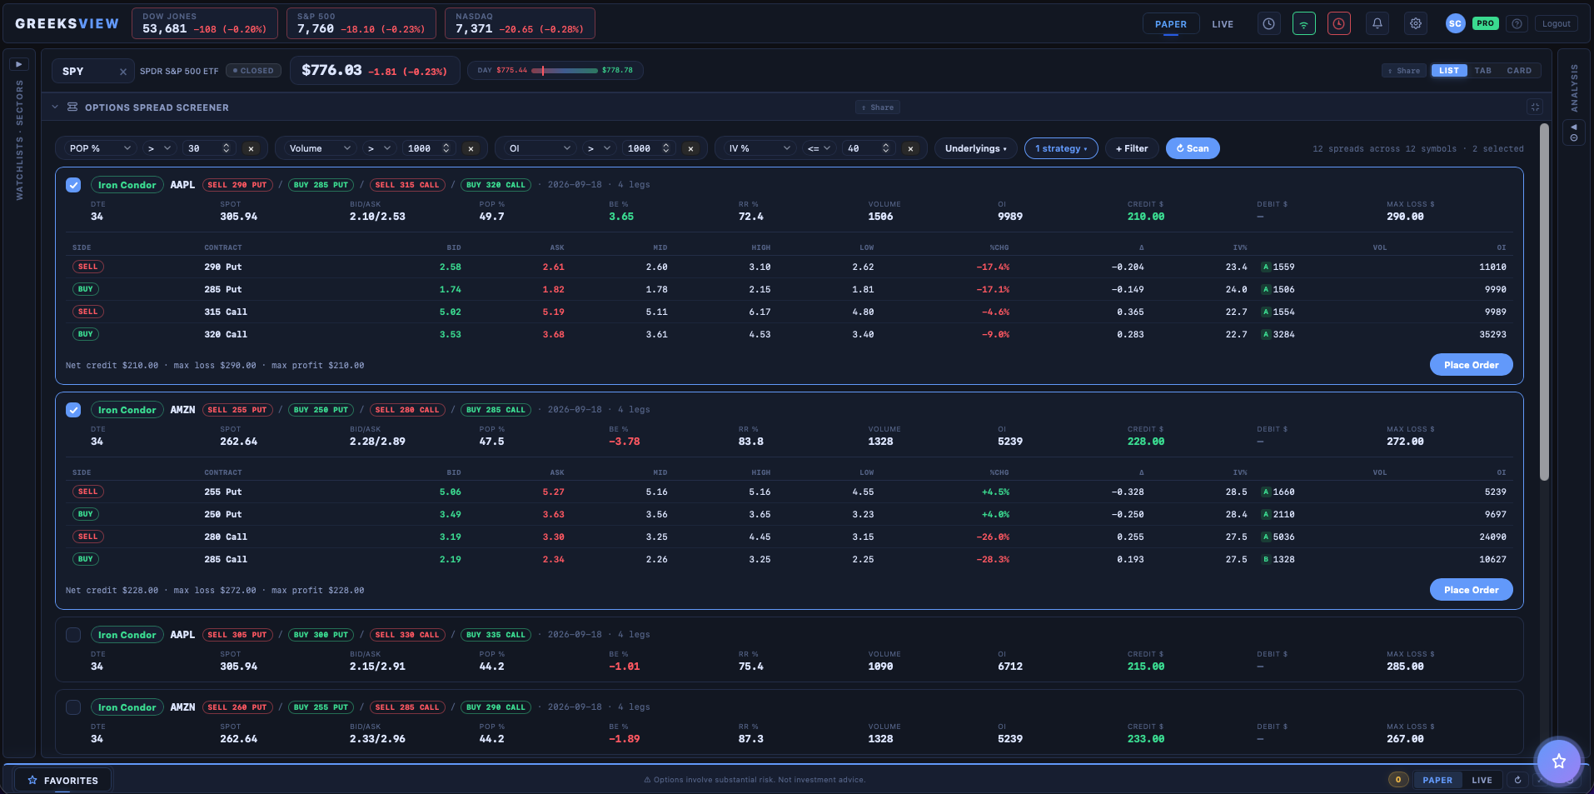Image resolution: width=1594 pixels, height=794 pixels.
Task: Open the IV % metric dropdown
Action: pos(760,148)
